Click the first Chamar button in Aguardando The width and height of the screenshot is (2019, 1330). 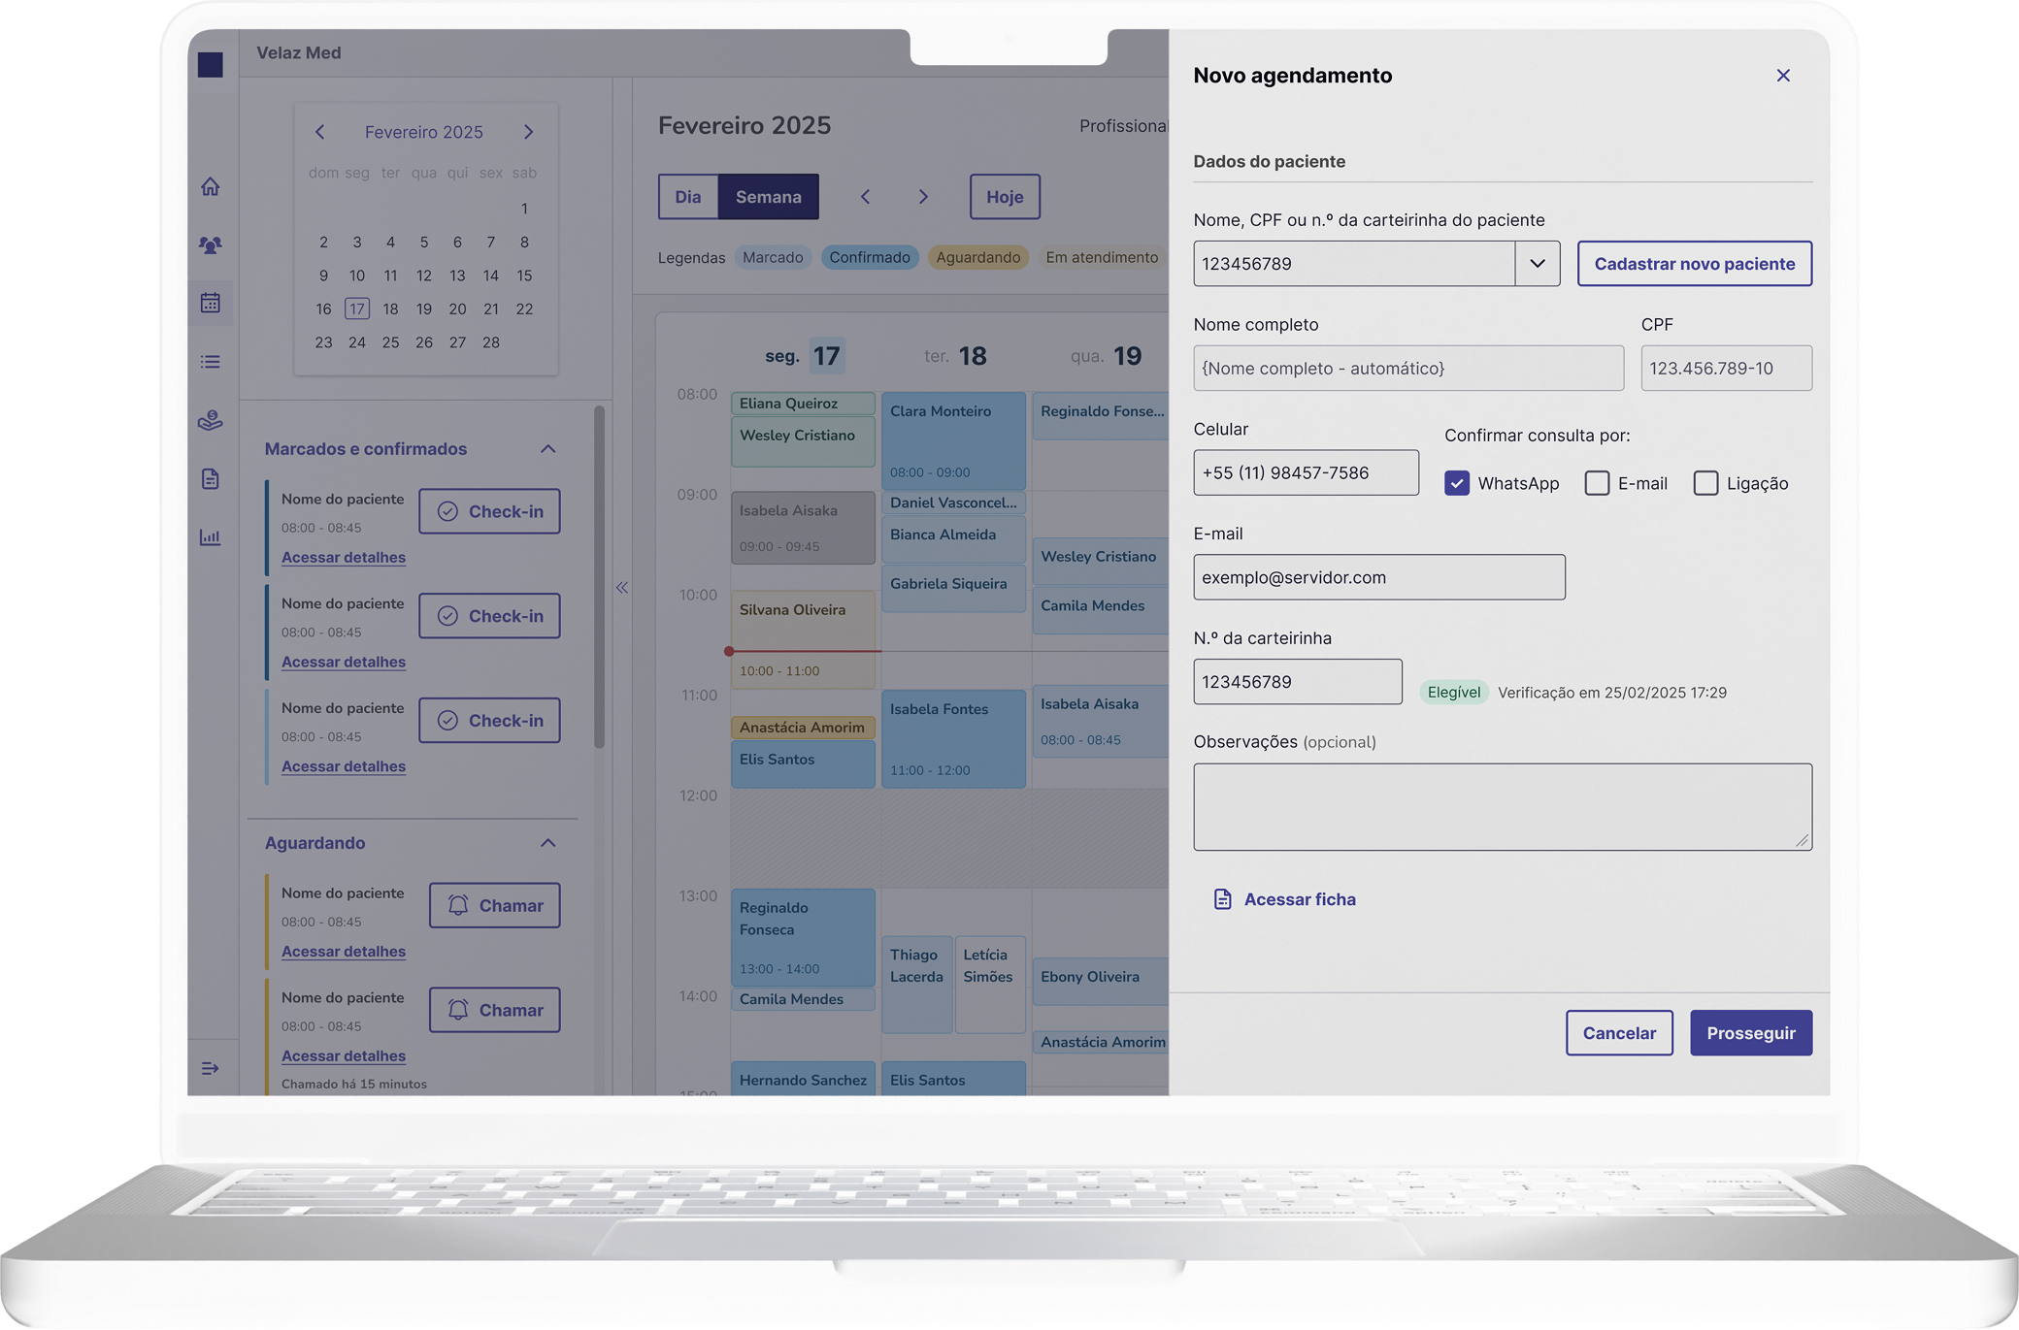[x=495, y=905]
